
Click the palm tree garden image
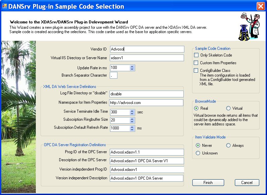coord(18,117)
